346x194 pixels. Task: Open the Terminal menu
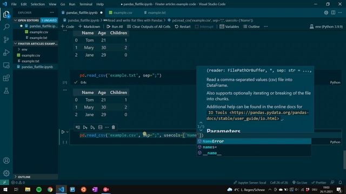point(85,4)
